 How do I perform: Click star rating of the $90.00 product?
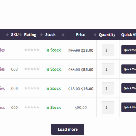coord(32,107)
